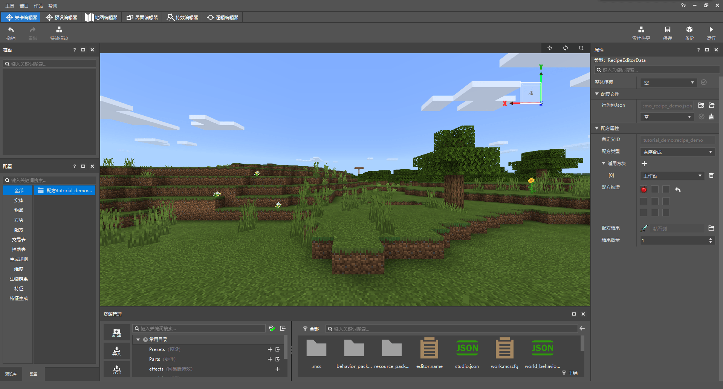Select 交易表 category in 配置 list

tap(18, 239)
